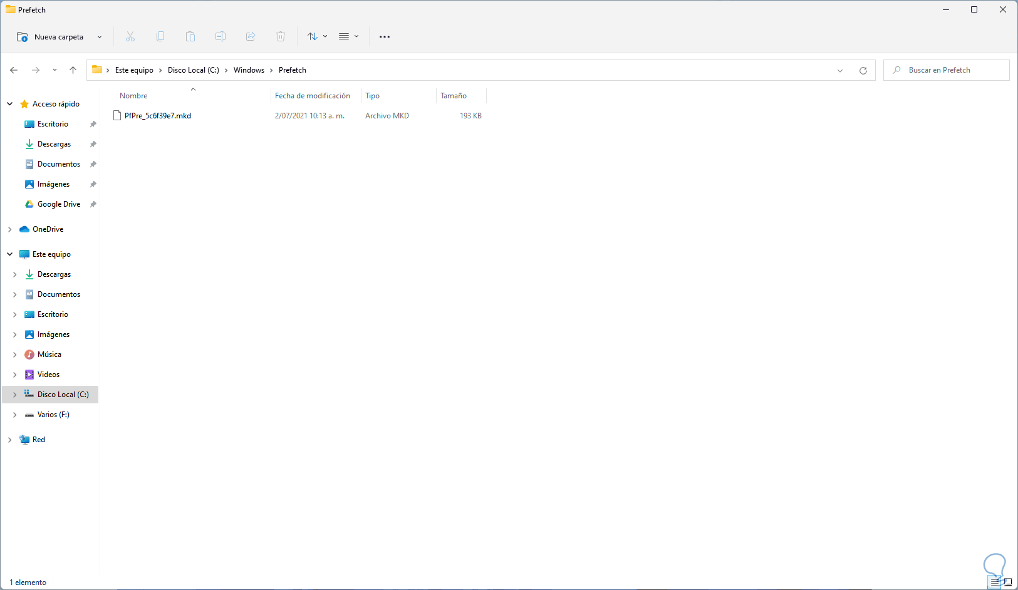Viewport: 1018px width, 590px height.
Task: Click the Copy icon in toolbar
Action: click(160, 37)
